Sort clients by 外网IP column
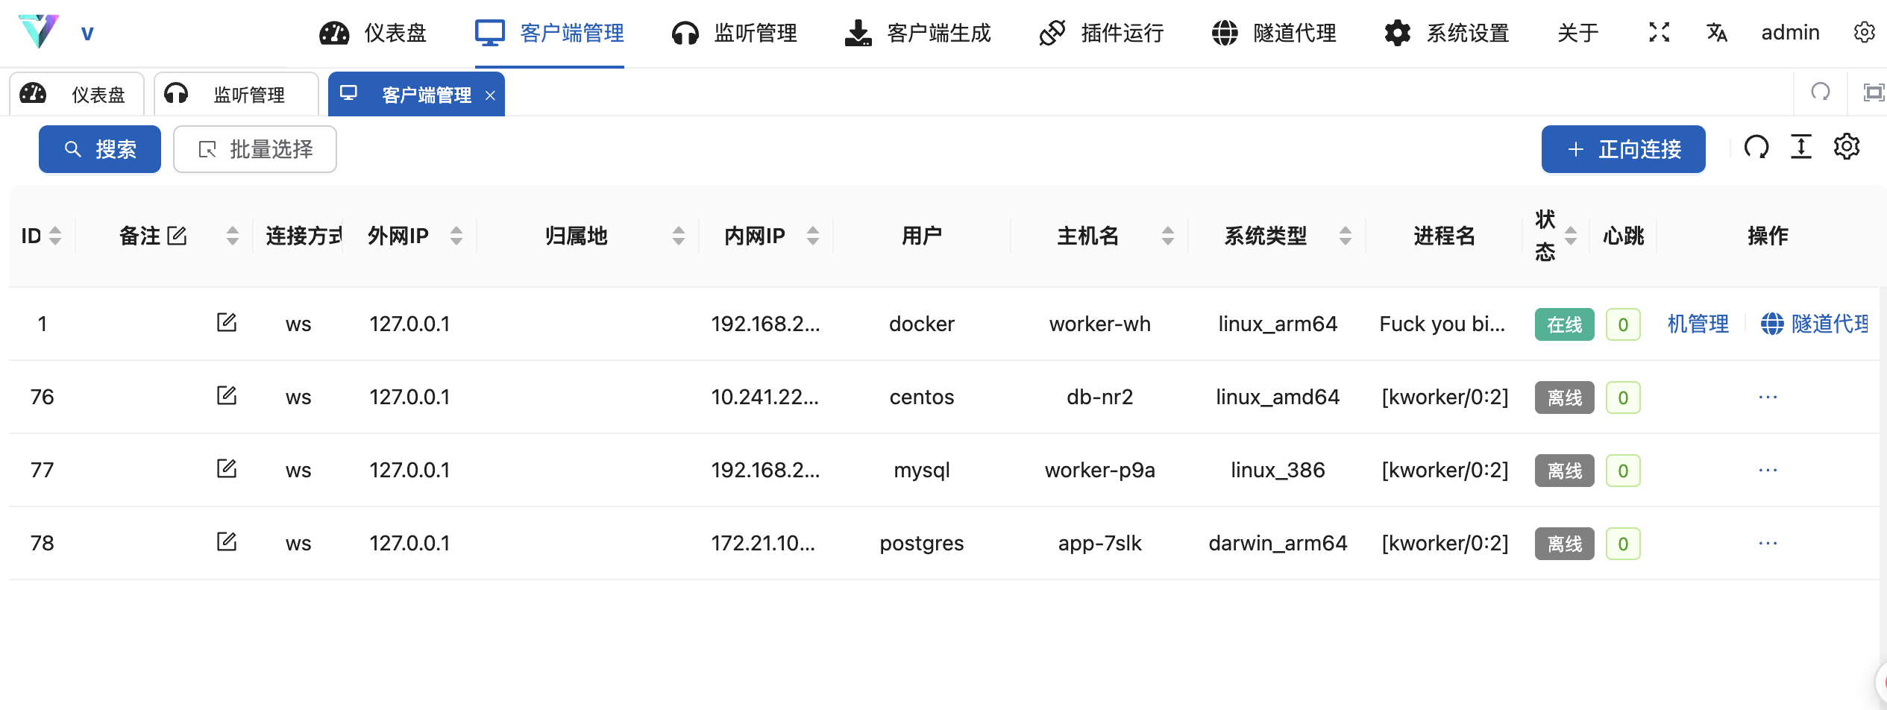This screenshot has height=710, width=1887. point(456,236)
